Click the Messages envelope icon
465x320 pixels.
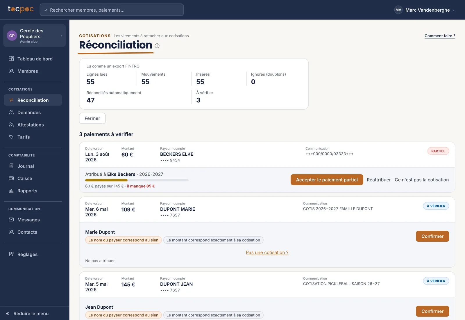[x=11, y=220]
